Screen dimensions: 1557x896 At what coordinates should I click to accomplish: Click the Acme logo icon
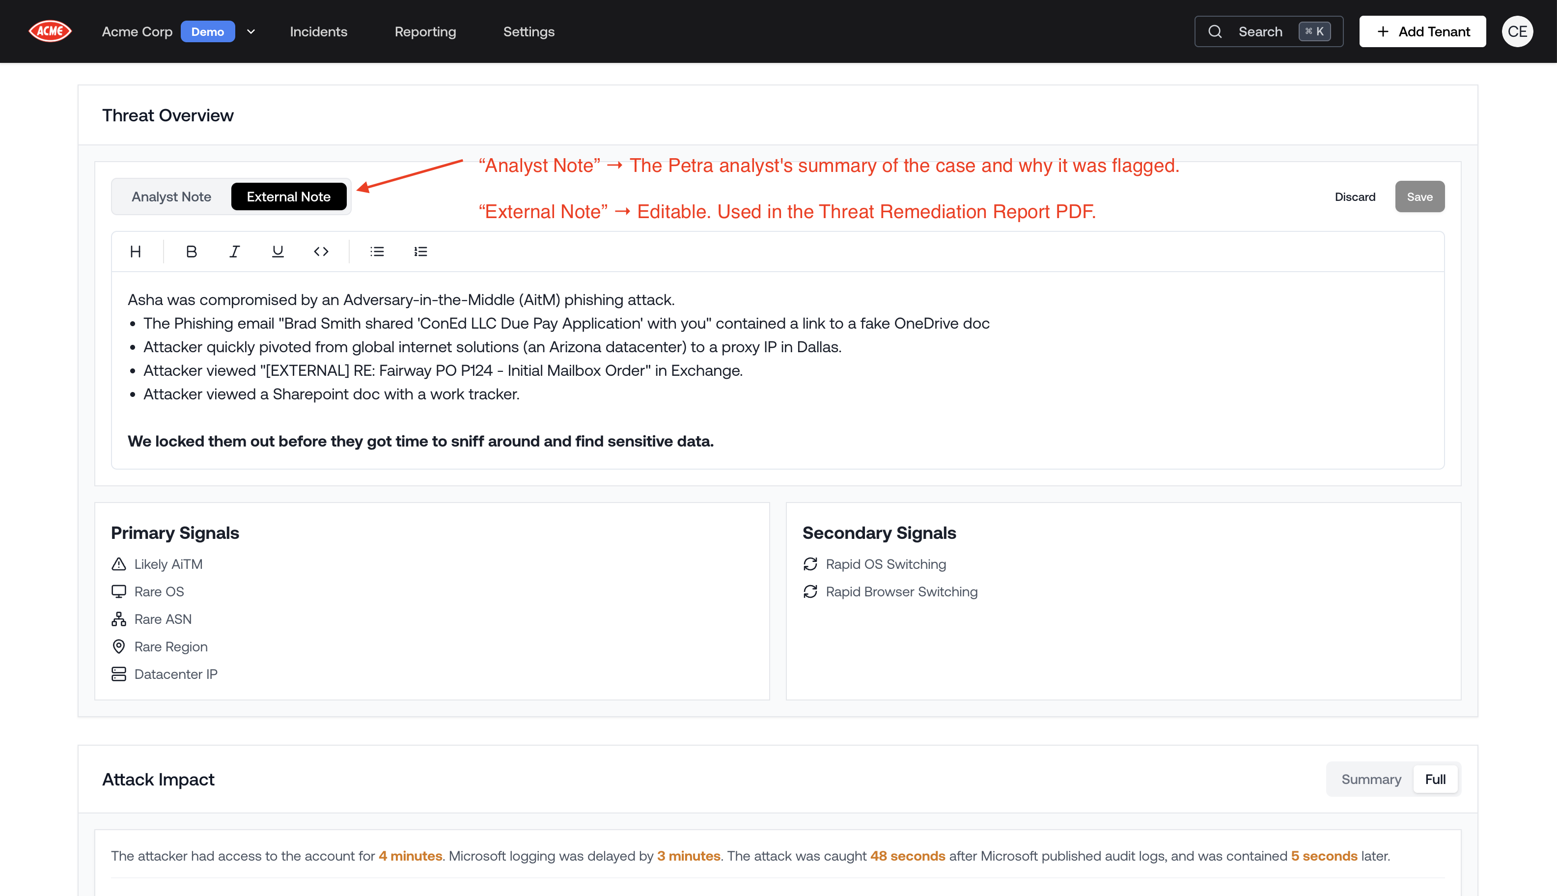[x=51, y=31]
